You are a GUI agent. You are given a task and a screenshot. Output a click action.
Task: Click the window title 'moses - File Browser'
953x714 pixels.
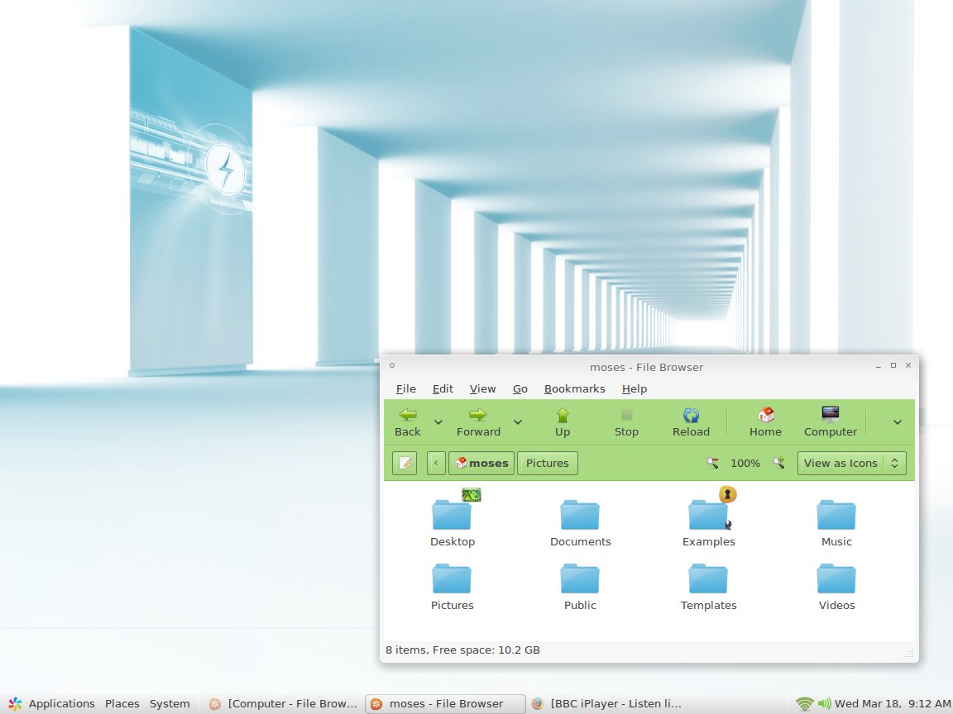pos(646,367)
